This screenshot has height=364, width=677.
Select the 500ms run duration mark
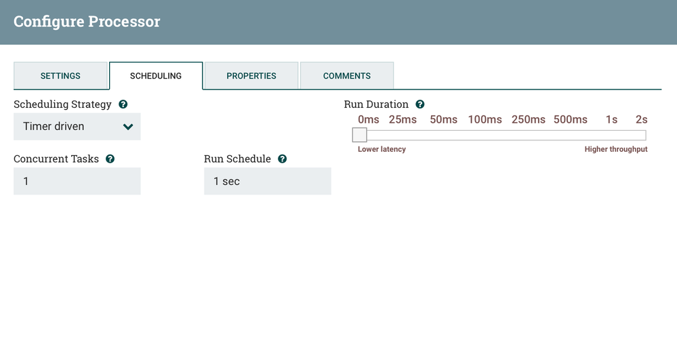tap(571, 120)
